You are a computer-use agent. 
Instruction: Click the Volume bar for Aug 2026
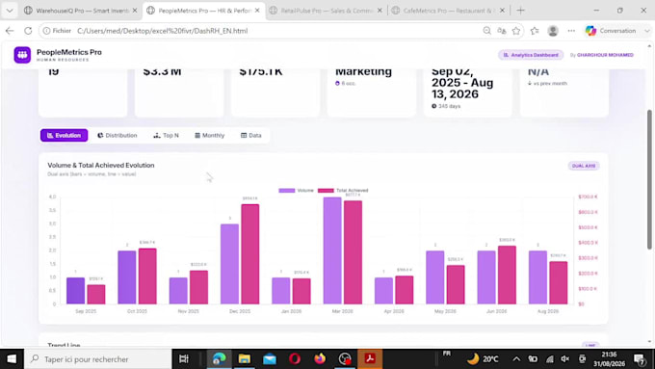(537, 277)
